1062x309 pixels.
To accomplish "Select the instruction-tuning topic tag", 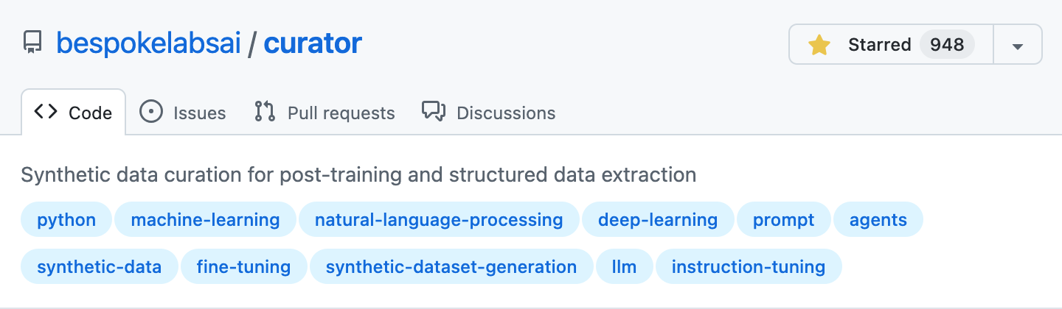I will click(x=749, y=266).
